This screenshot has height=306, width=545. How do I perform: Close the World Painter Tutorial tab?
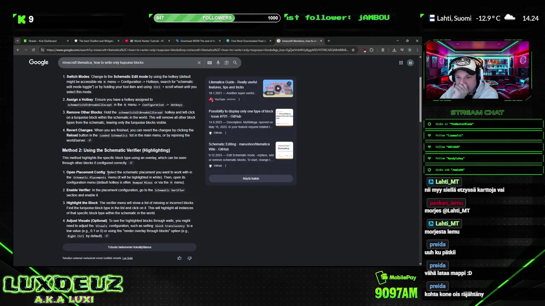coord(169,41)
